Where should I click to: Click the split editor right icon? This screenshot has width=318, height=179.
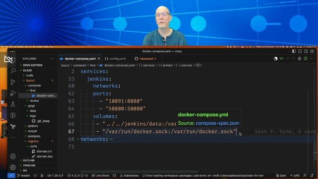[306, 59]
